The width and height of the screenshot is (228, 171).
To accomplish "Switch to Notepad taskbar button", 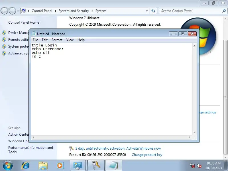I will coord(113,166).
